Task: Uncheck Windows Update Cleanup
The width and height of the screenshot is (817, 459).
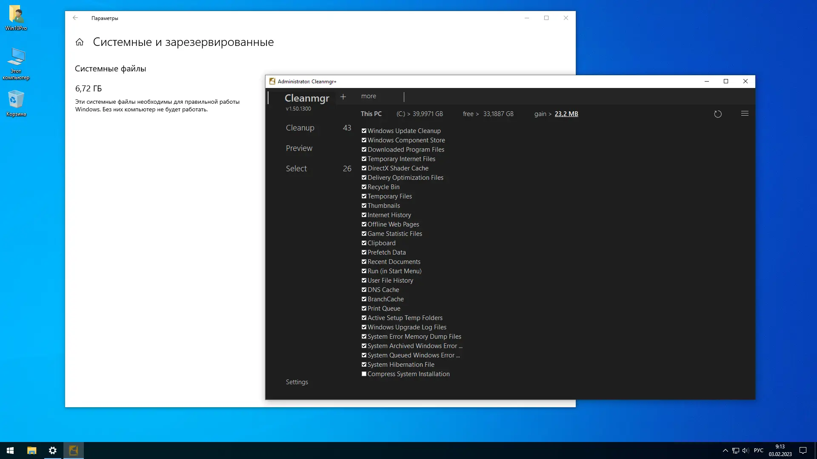Action: pyautogui.click(x=364, y=131)
